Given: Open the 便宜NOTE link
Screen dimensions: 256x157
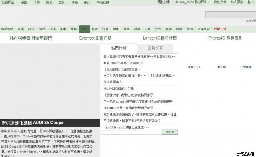Looking at the screenshot, I should click(x=194, y=67).
